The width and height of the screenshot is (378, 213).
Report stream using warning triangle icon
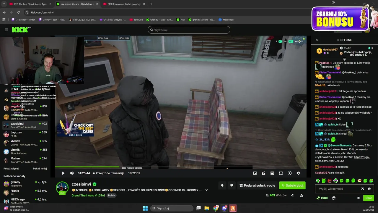pos(302,195)
